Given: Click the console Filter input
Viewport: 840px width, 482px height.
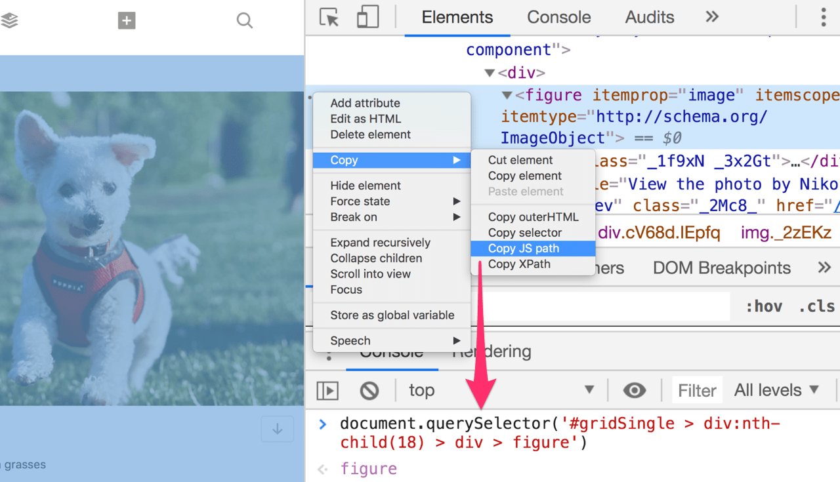Looking at the screenshot, I should click(697, 390).
